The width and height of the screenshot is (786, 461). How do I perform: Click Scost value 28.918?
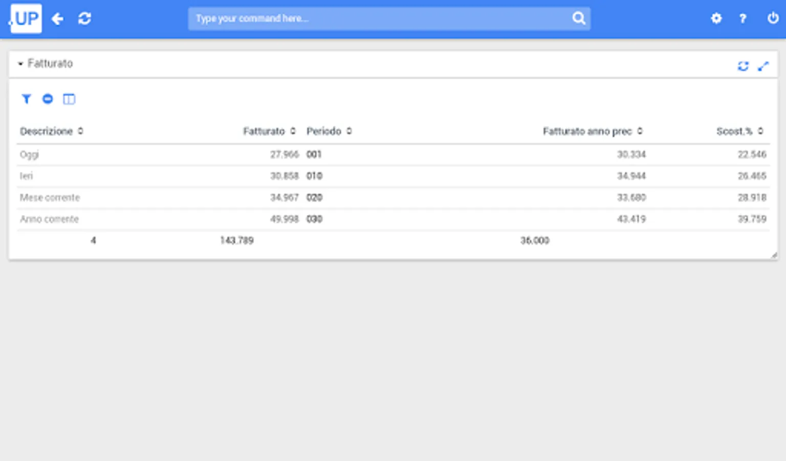pos(752,198)
